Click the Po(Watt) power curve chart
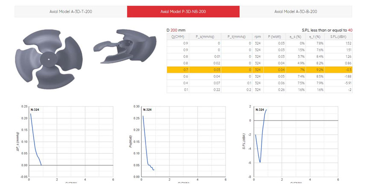 (183, 141)
